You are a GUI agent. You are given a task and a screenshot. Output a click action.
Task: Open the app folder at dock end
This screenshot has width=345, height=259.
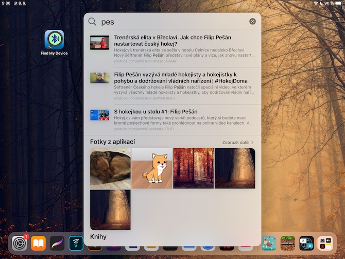325,243
